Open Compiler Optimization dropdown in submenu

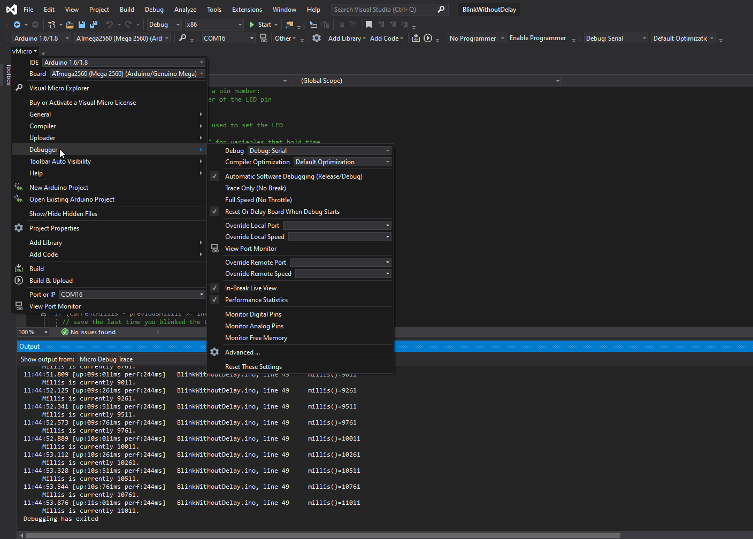(x=342, y=162)
